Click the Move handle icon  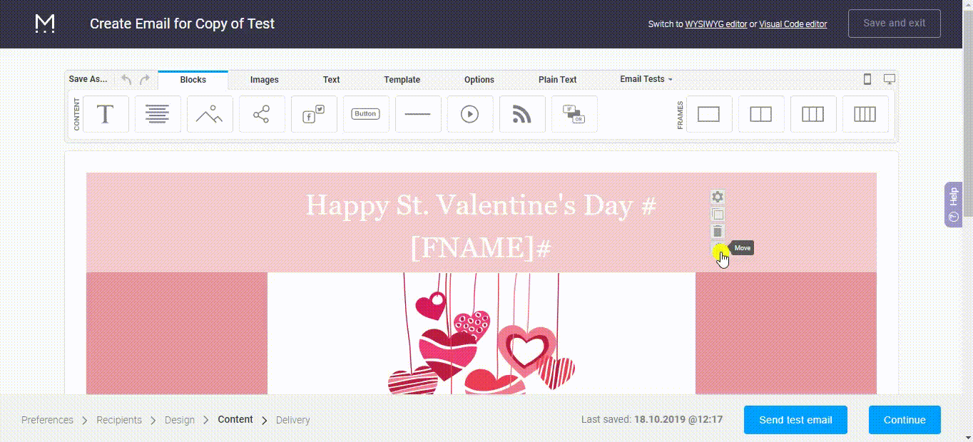pos(718,249)
